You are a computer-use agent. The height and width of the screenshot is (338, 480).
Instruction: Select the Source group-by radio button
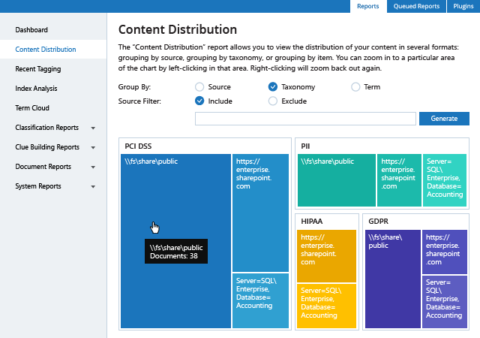199,87
